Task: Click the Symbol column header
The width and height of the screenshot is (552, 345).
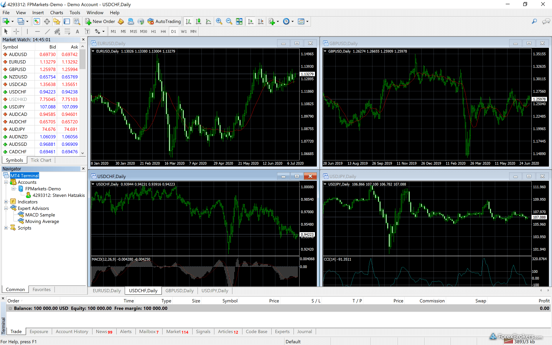Action: tap(18, 47)
